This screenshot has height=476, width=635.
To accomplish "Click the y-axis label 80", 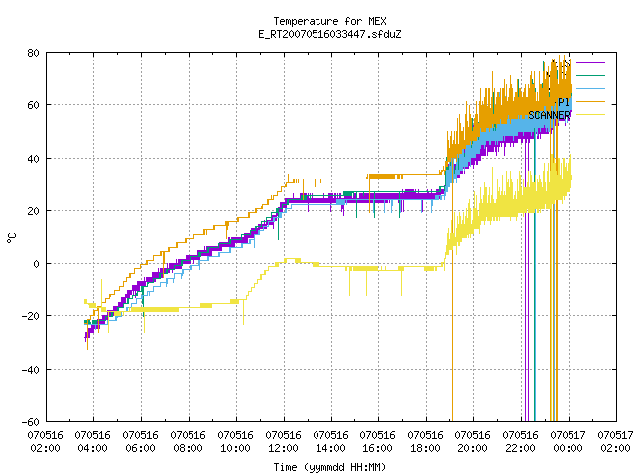I will click(33, 53).
